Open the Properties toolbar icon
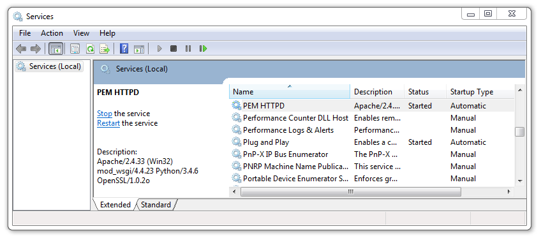The height and width of the screenshot is (238, 541). [75, 48]
